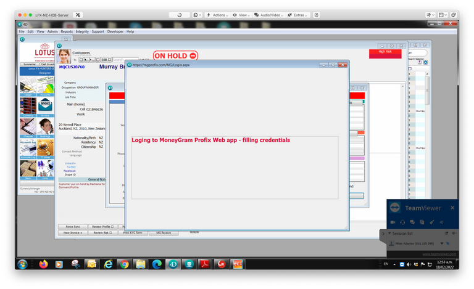This screenshot has height=289, width=474.
Task: Open the View dropdown in toolbar
Action: pos(241,15)
